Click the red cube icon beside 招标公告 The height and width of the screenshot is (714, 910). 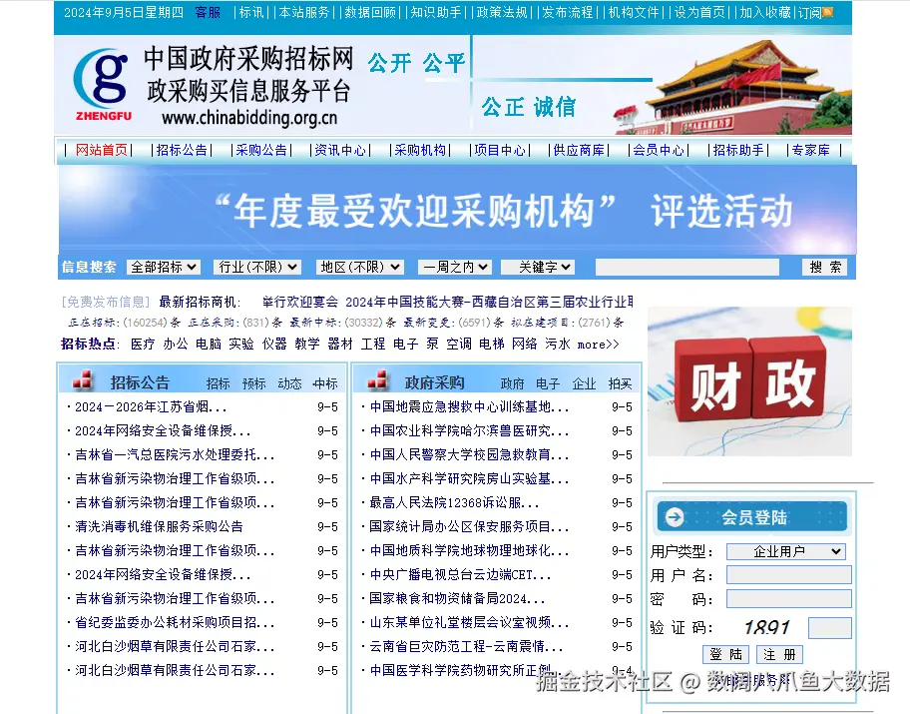(x=83, y=380)
